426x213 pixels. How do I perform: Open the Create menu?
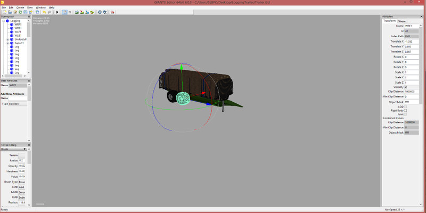click(x=20, y=7)
